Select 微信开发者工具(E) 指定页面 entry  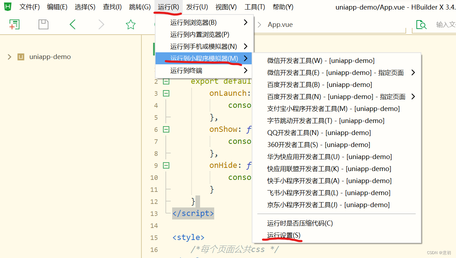coord(337,73)
